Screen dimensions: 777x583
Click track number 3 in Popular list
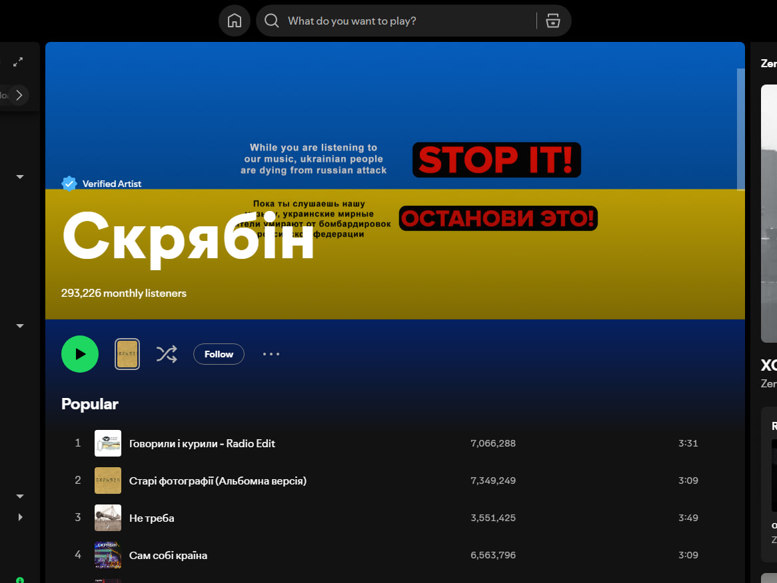pyautogui.click(x=78, y=517)
